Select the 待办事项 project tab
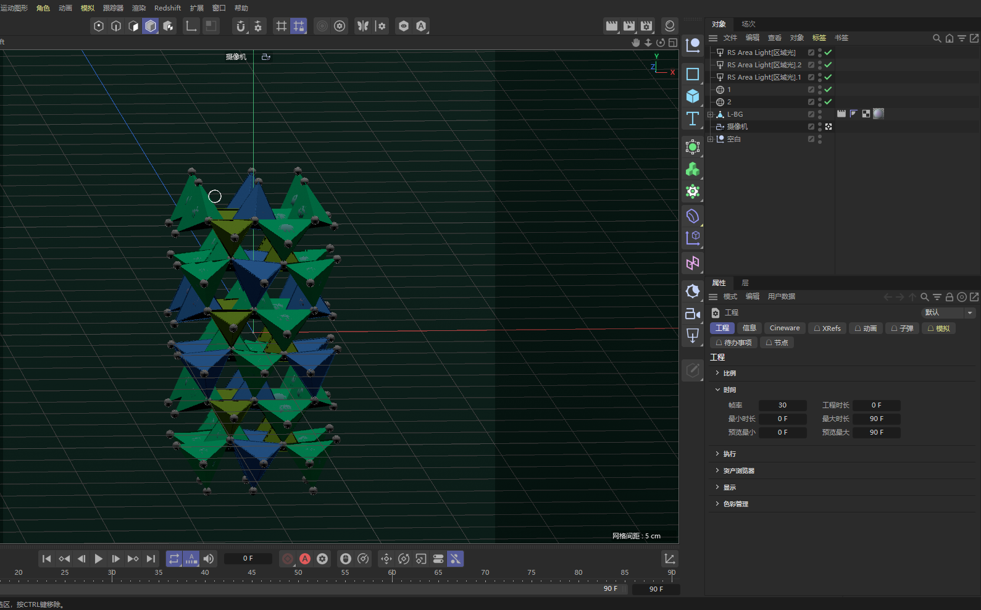Image resolution: width=981 pixels, height=610 pixels. pyautogui.click(x=733, y=343)
